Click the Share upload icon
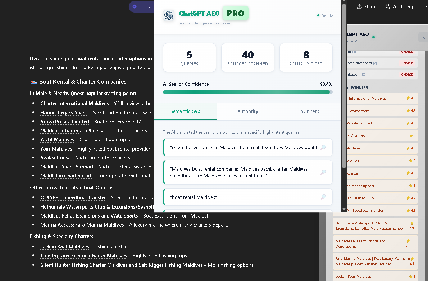Image resolution: width=428 pixels, height=281 pixels. point(359,6)
